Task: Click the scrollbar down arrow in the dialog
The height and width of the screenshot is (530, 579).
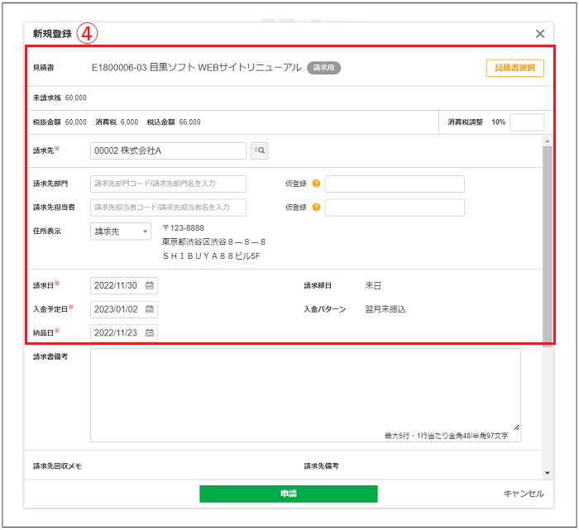Action: (x=547, y=473)
